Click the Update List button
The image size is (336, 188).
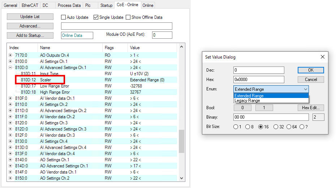pyautogui.click(x=30, y=17)
